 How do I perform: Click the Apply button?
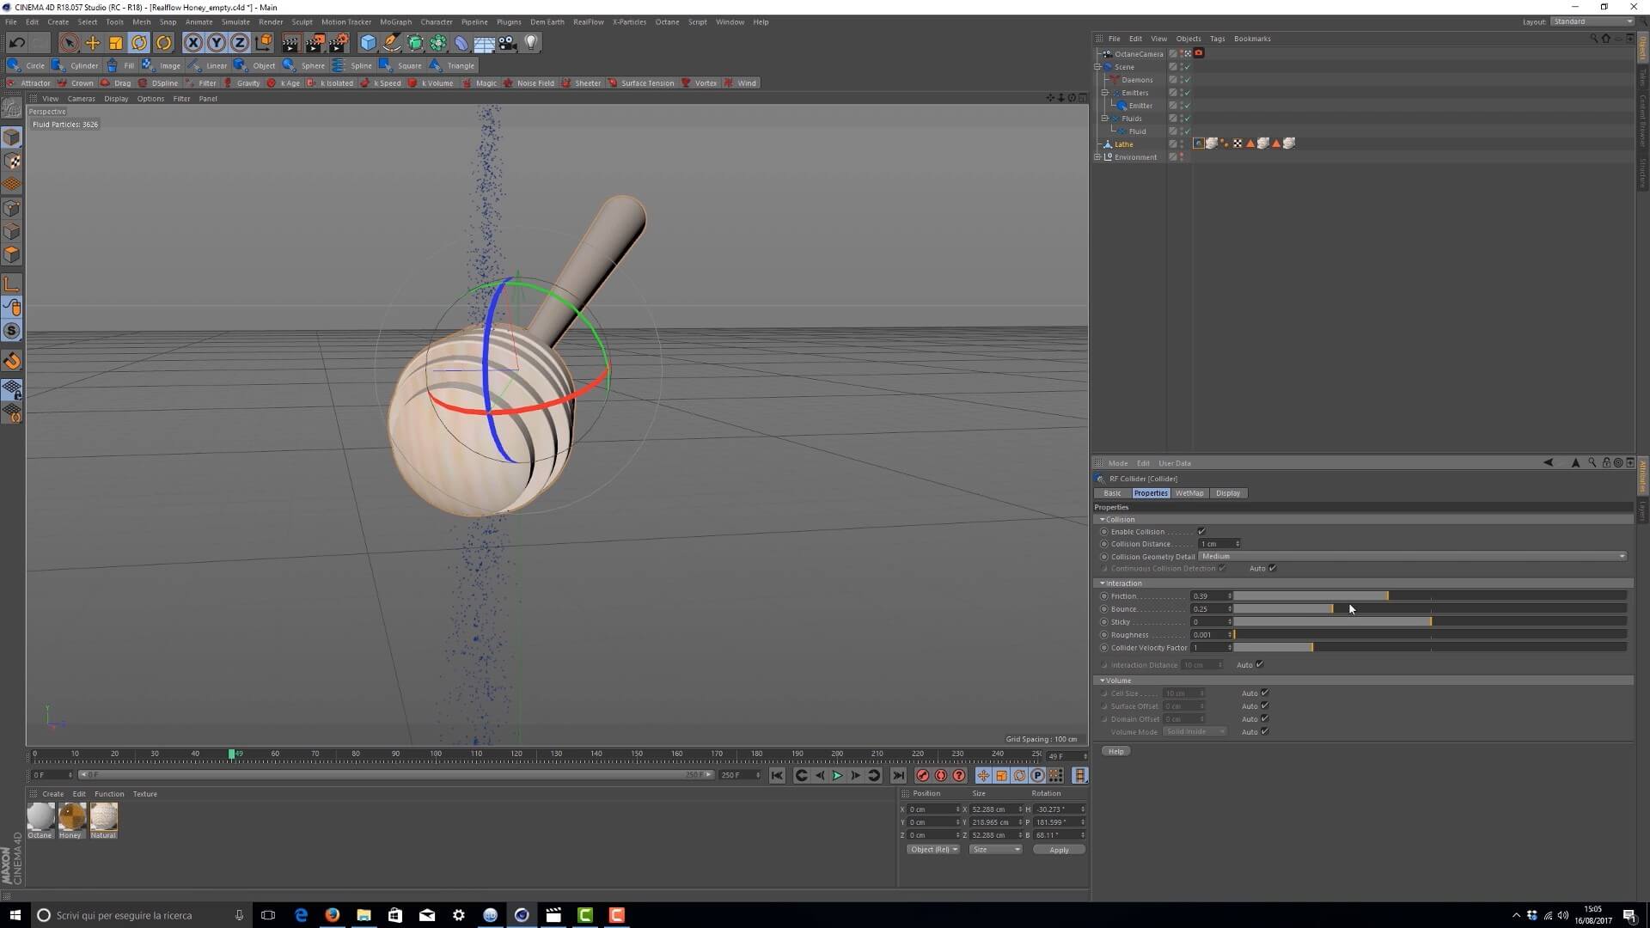tap(1059, 850)
